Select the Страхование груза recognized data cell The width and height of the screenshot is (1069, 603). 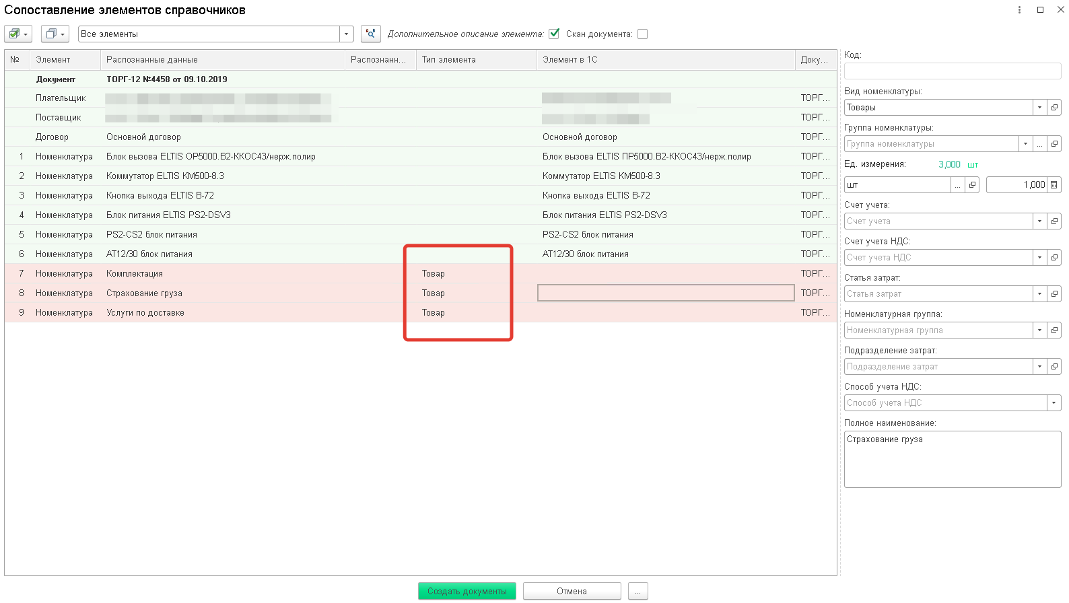(222, 293)
